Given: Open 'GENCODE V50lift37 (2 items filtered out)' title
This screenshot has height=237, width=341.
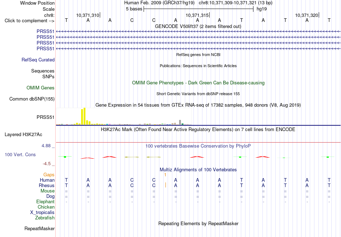Looking at the screenshot, I should click(x=198, y=27).
